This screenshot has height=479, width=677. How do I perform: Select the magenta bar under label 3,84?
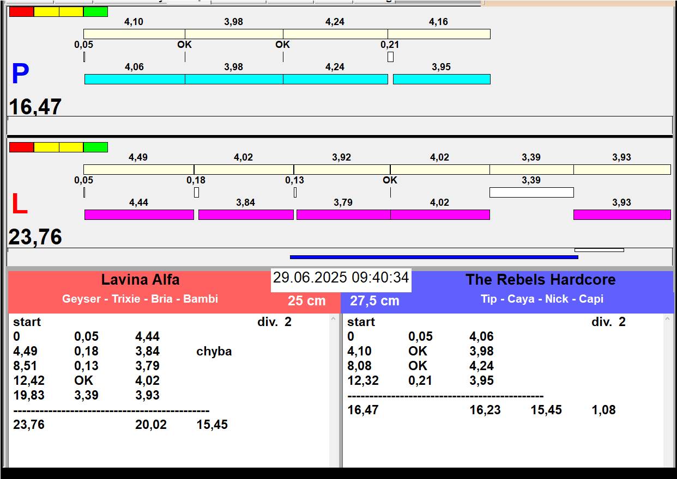[246, 215]
